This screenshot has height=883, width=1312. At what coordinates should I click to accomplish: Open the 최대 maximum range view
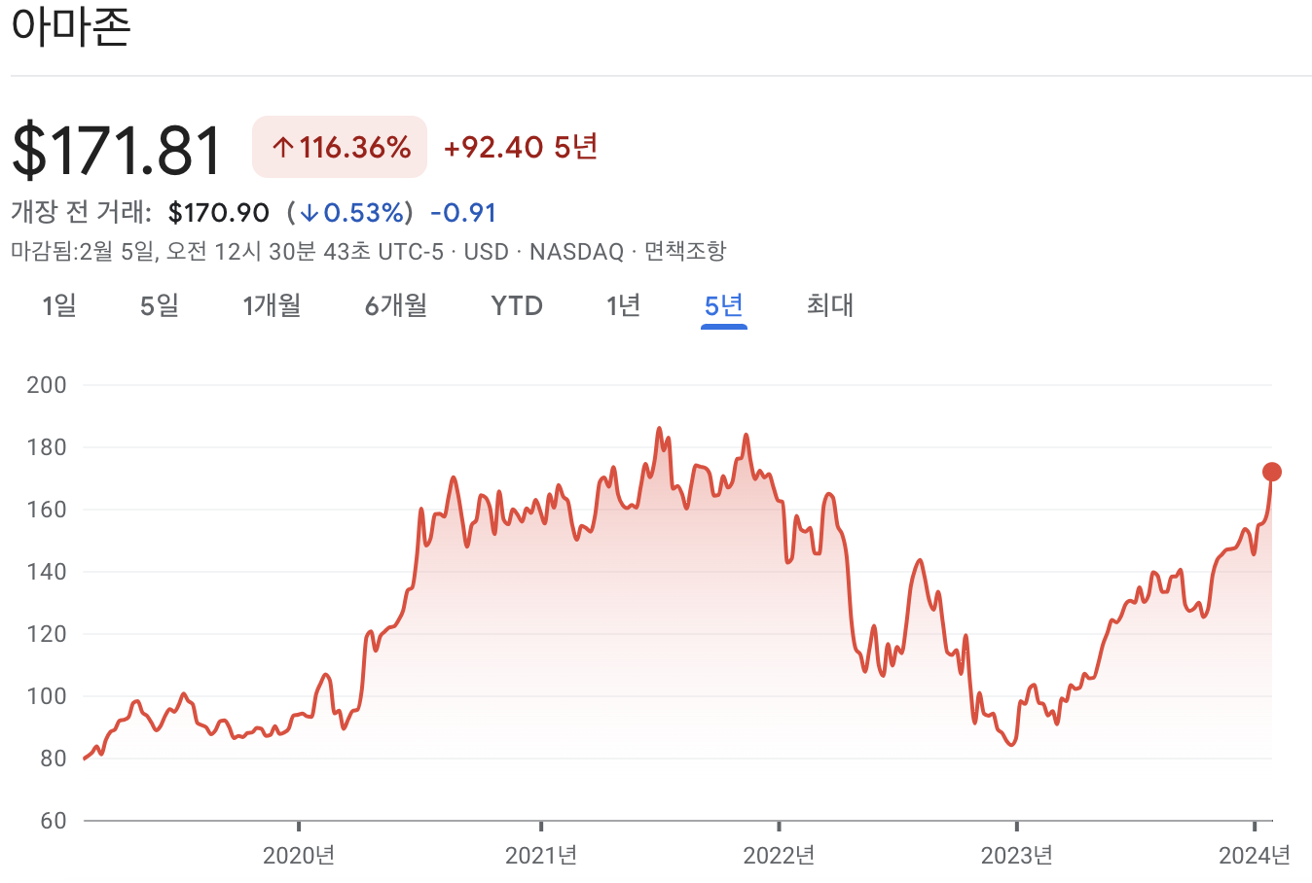pyautogui.click(x=829, y=305)
